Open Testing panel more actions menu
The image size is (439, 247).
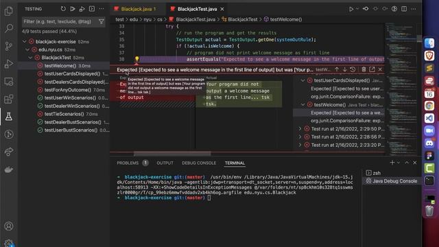102,9
